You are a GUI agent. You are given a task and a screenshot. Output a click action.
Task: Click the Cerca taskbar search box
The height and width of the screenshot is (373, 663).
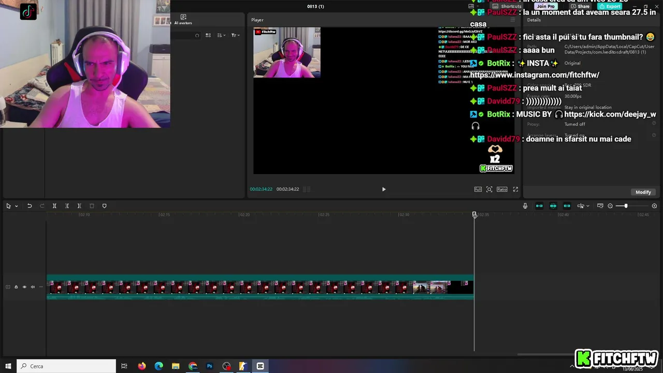pyautogui.click(x=66, y=366)
